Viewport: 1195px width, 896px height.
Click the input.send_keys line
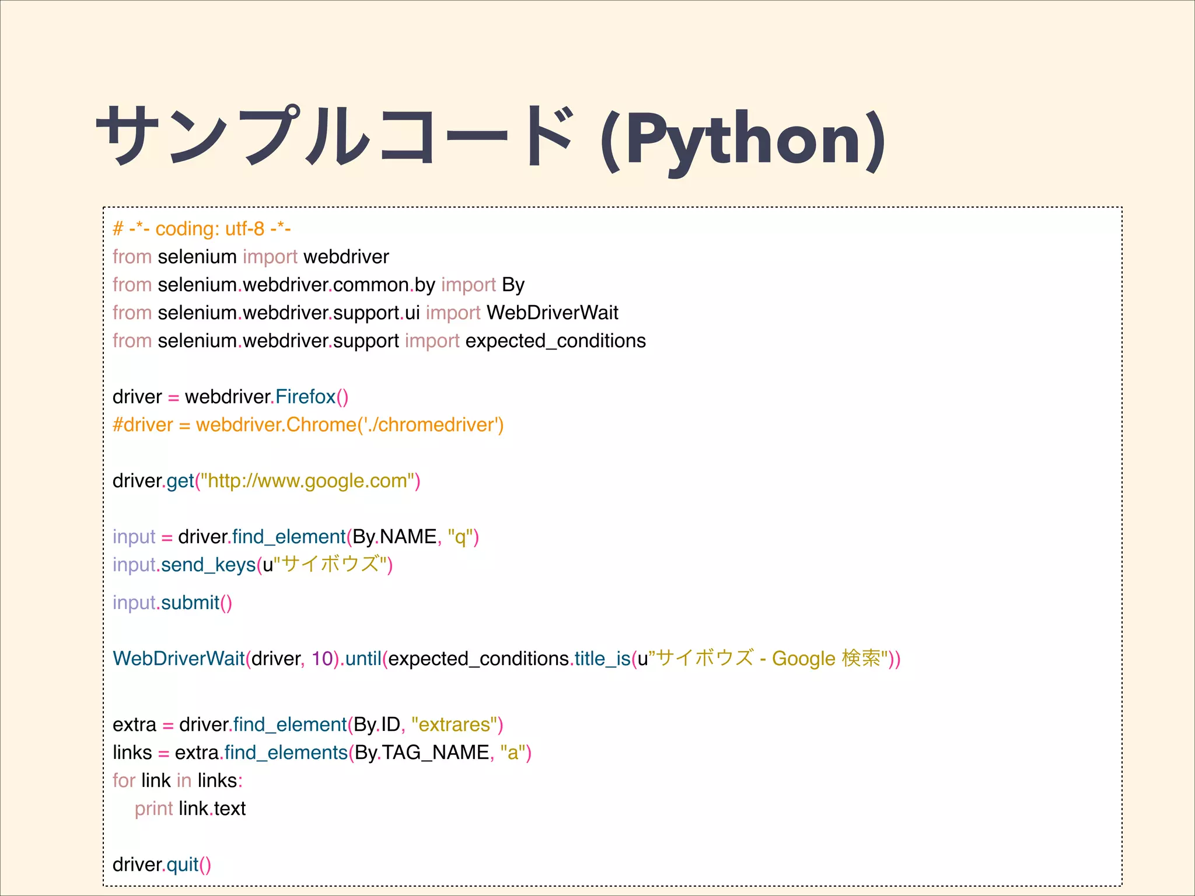(253, 564)
